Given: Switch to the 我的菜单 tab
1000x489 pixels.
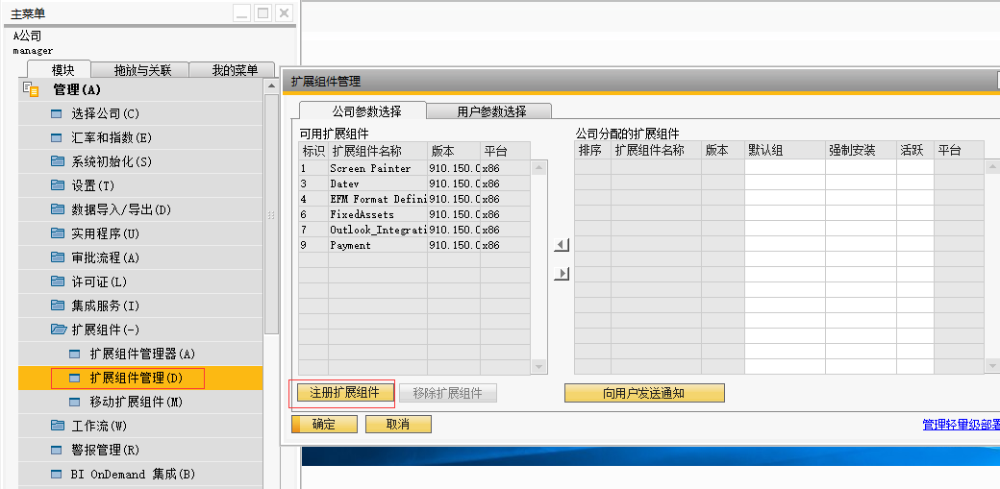Looking at the screenshot, I should pos(234,70).
